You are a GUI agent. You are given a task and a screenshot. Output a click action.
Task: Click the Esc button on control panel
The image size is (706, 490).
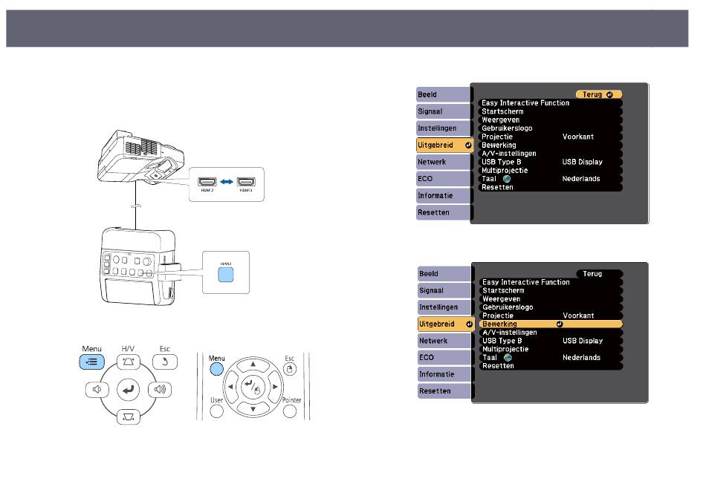click(165, 362)
